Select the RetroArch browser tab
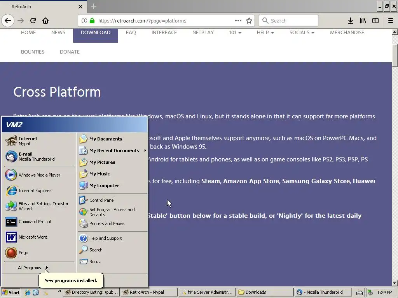Image resolution: width=398 pixels, height=298 pixels. [x=44, y=7]
